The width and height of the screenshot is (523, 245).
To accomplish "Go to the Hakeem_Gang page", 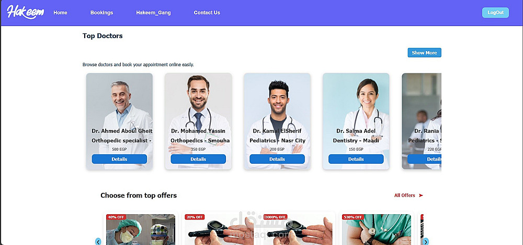I will pos(153,13).
